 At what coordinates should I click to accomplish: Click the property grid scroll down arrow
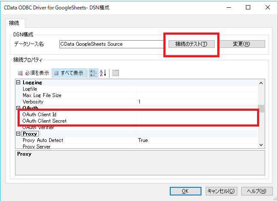(261, 145)
